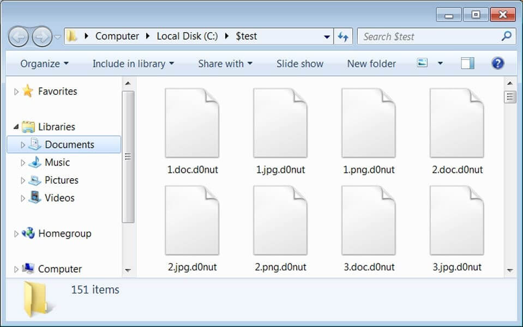Click the navigation pane scroll down arrow

click(128, 270)
